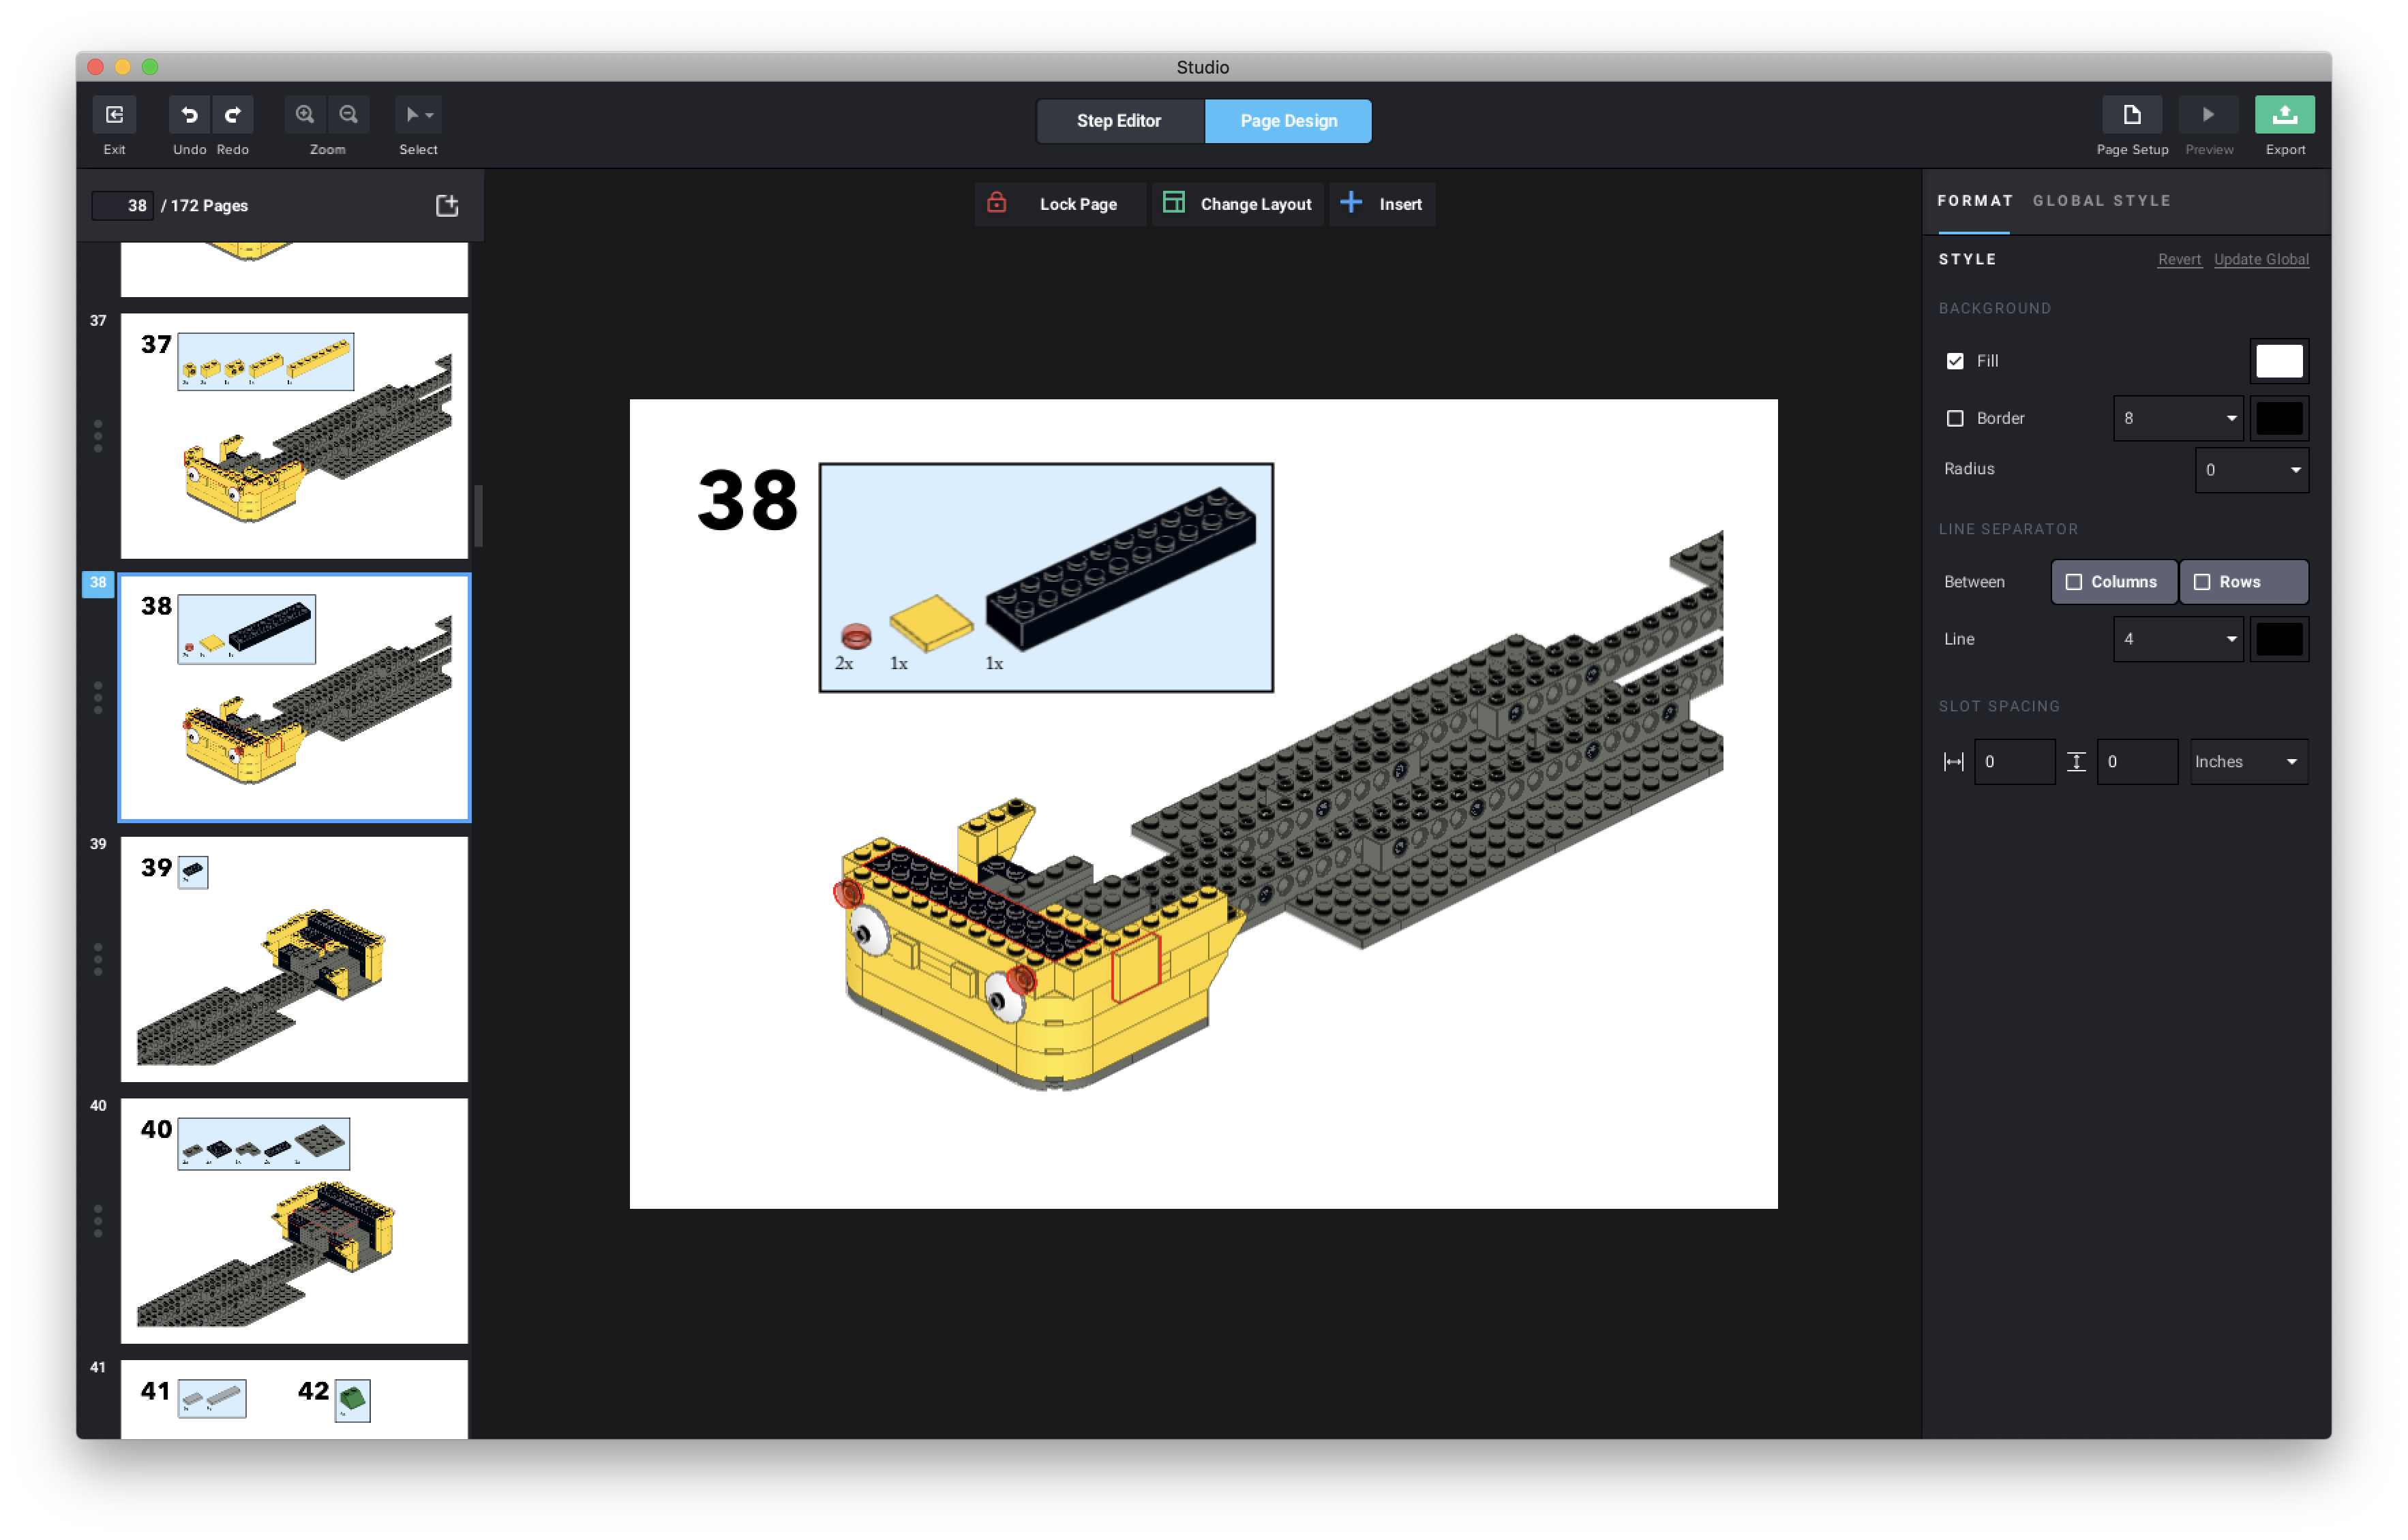Screen dimensions: 2408x1540
Task: Click the Change Layout grid icon
Action: [1173, 203]
